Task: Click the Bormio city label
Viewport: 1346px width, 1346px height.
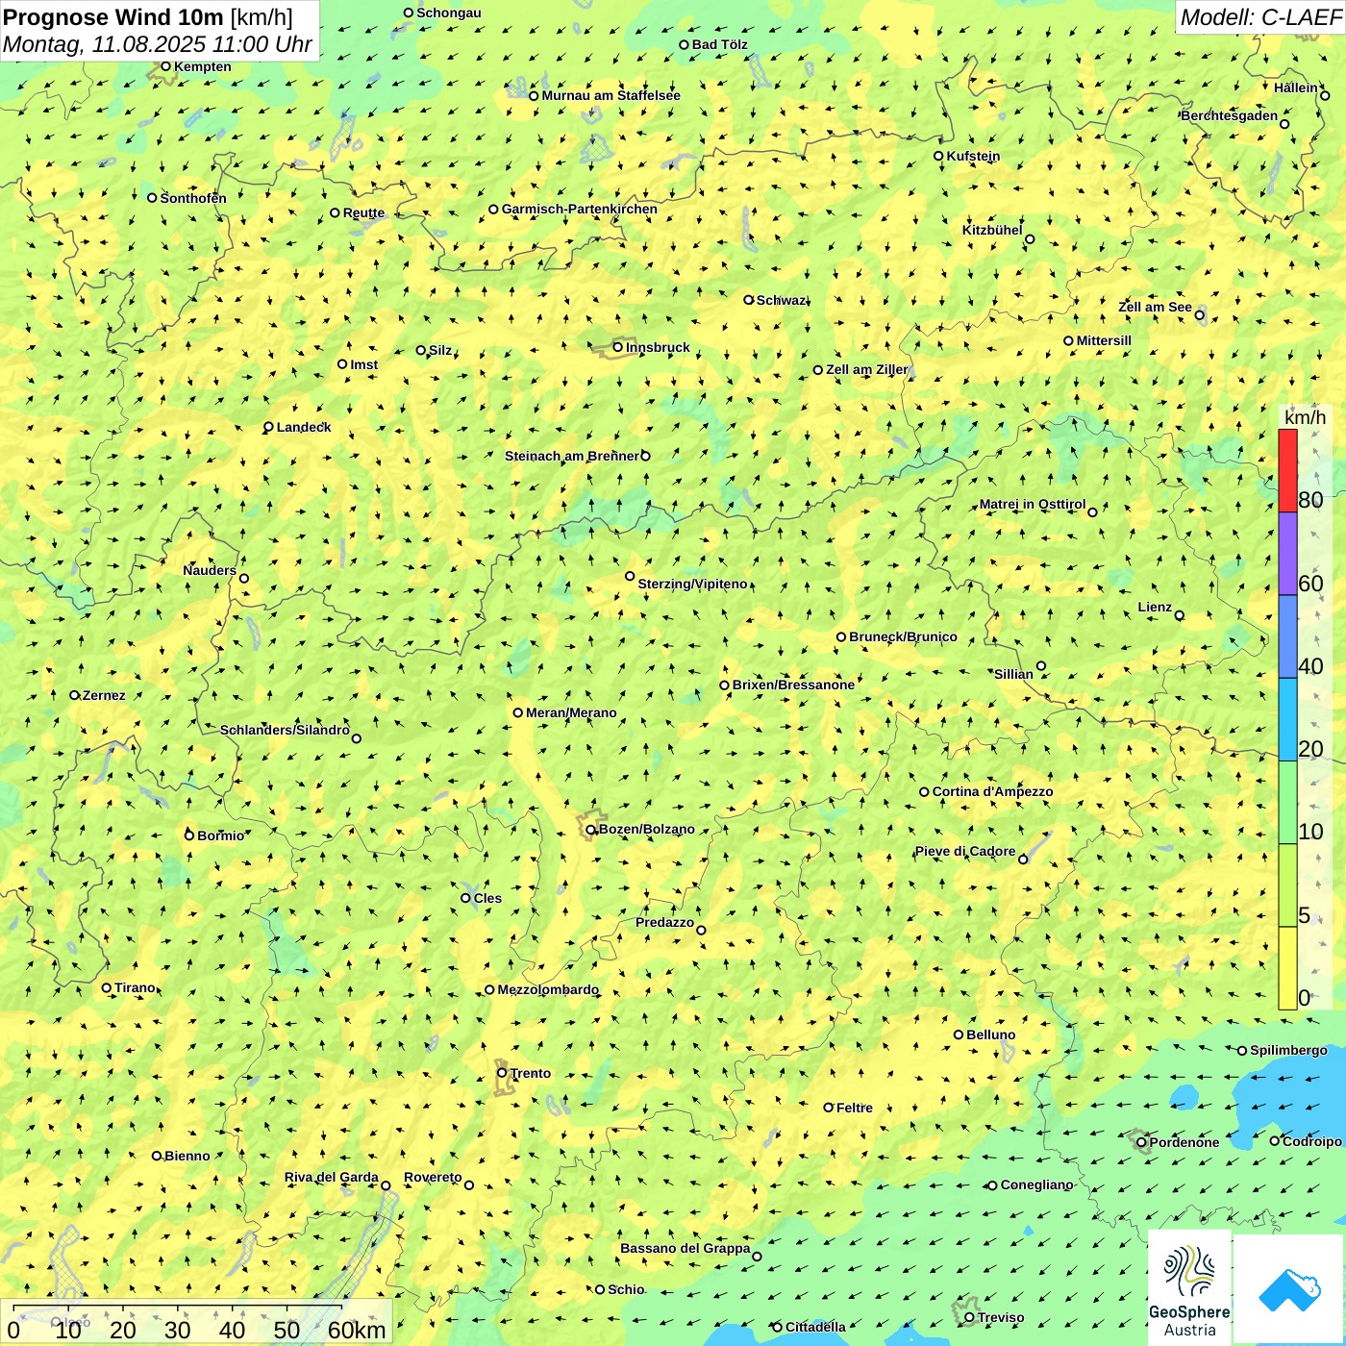Action: pyautogui.click(x=220, y=835)
